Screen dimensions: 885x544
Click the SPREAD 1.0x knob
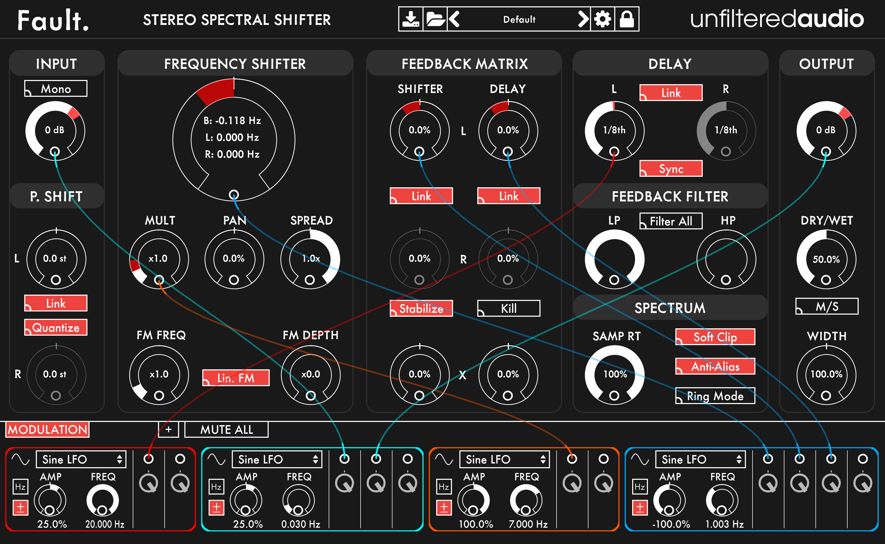310,259
